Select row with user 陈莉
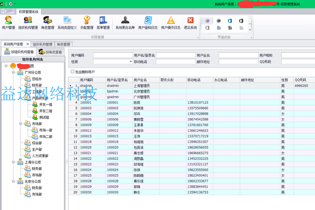Viewport: 315px width, 210px height. coord(192,102)
